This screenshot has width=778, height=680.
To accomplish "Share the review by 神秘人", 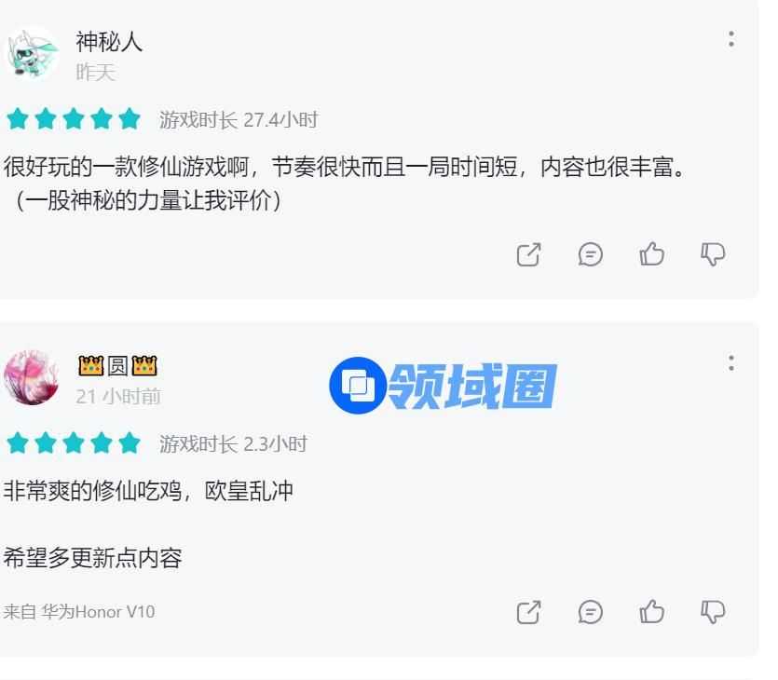I will (x=528, y=255).
